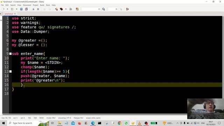Clear the go-to-line field
The image size is (224, 126).
(x=117, y=9)
